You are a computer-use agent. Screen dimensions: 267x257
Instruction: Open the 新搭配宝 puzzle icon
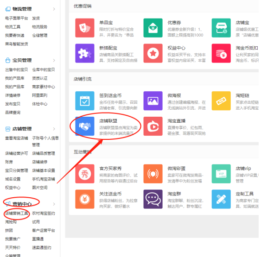[85, 53]
